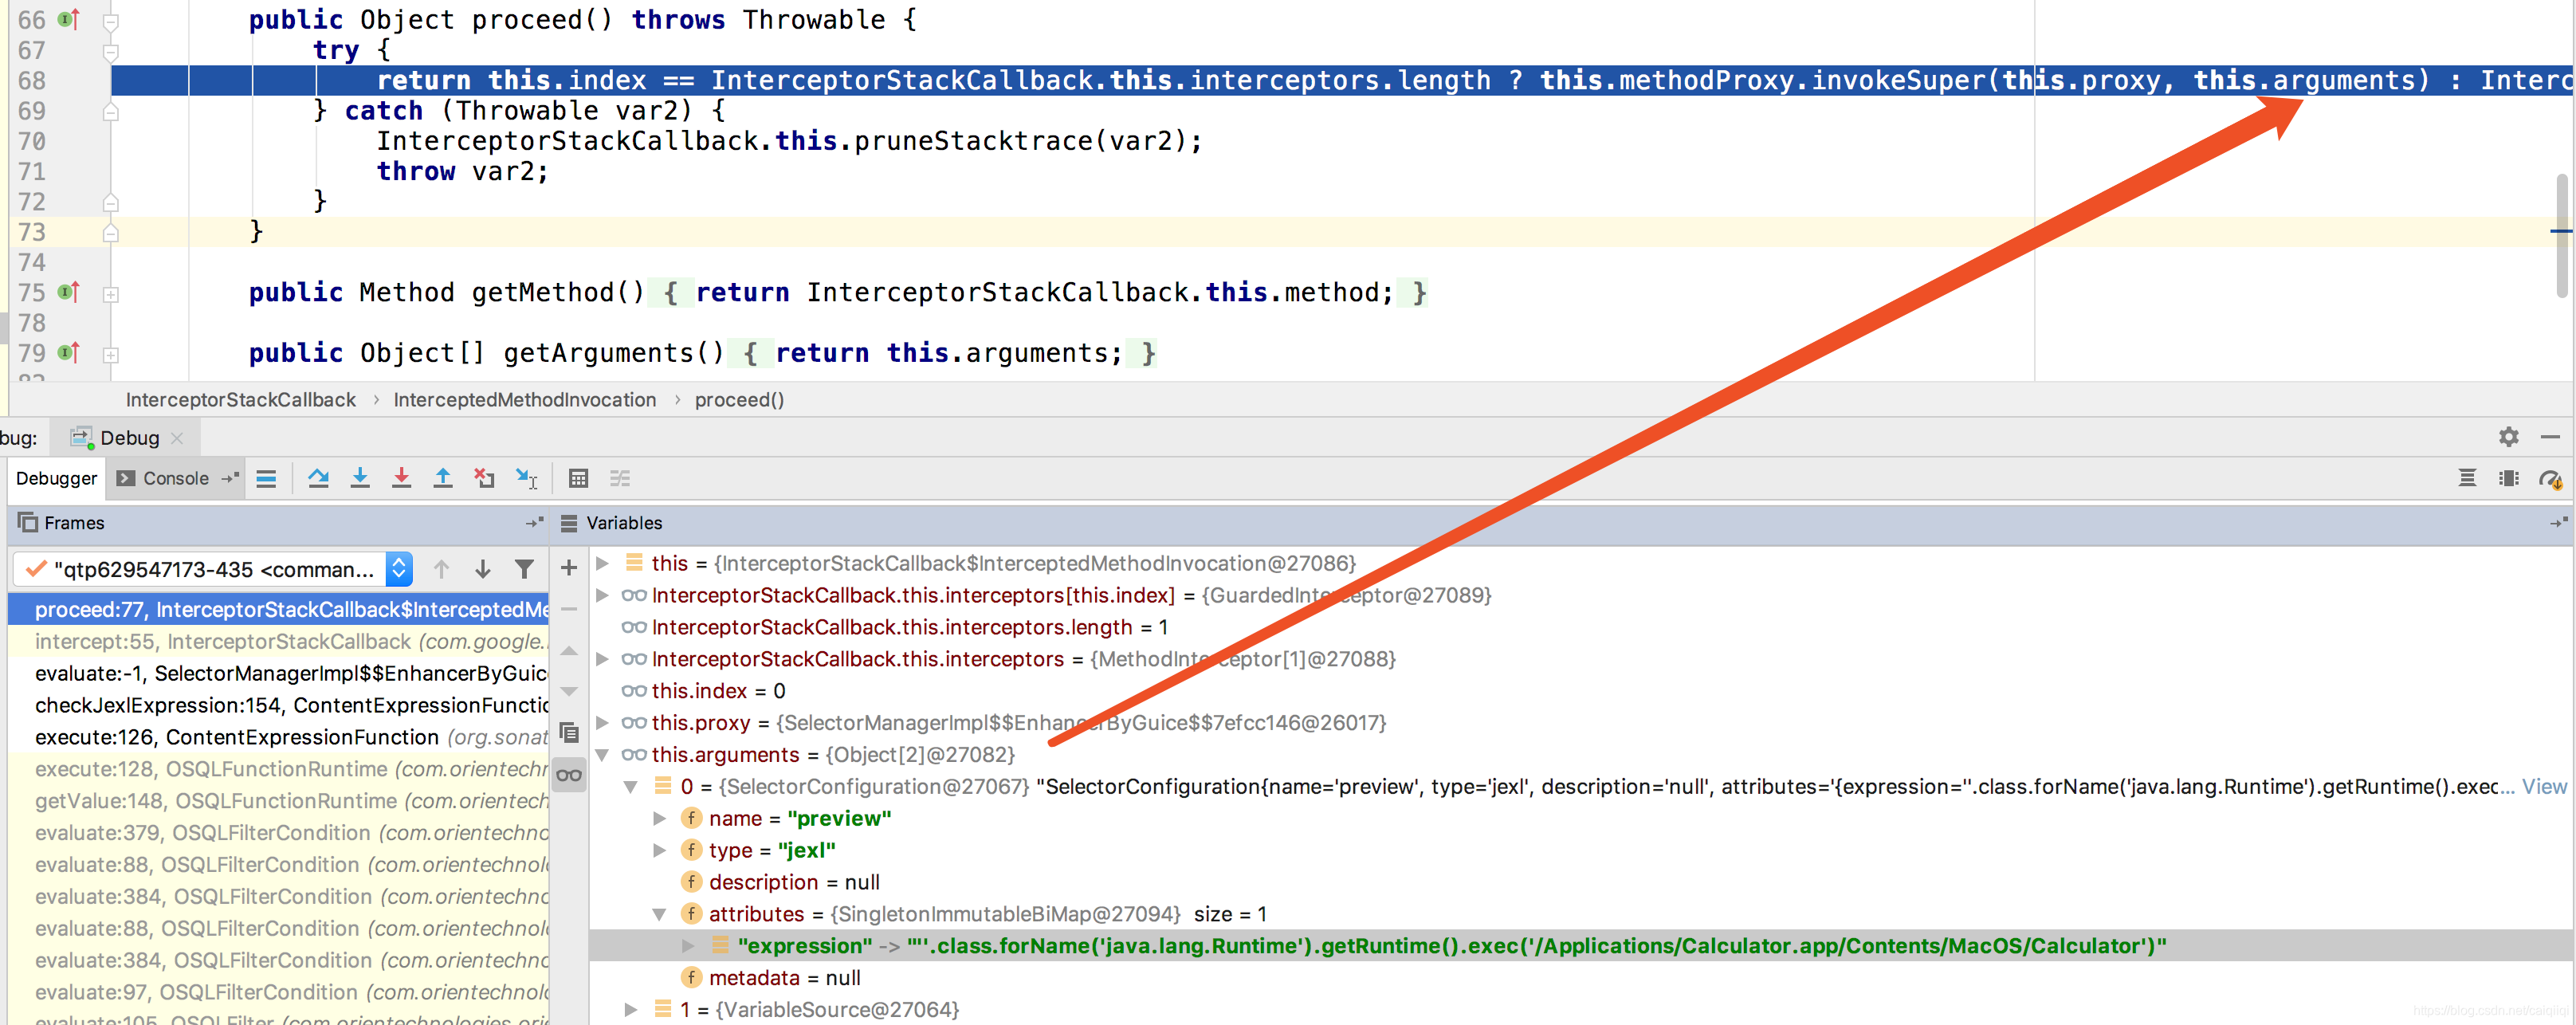The image size is (2576, 1025).
Task: Select frame evaluate:-1 SelectorManagerImpl
Action: (x=279, y=673)
